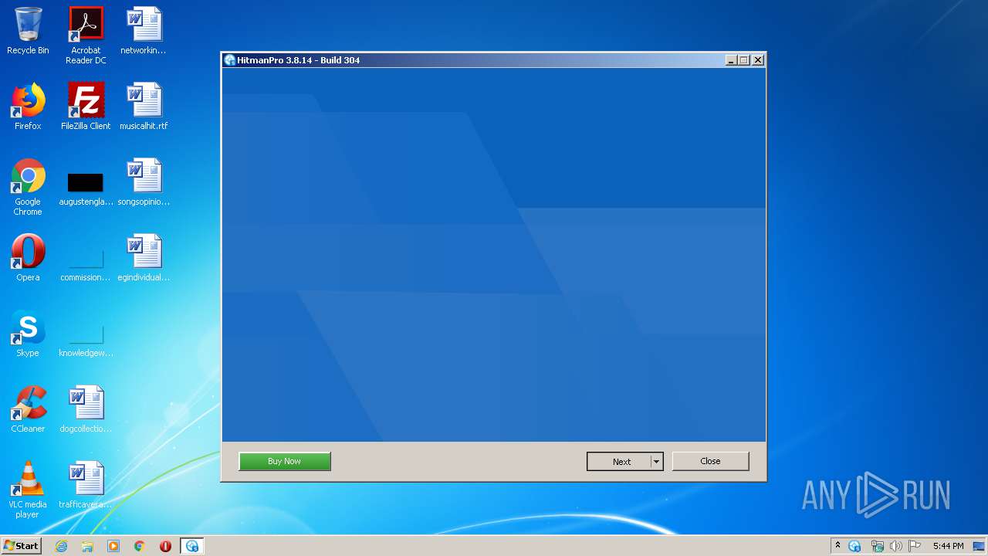Open the Recycle Bin desktop icon

[28, 31]
